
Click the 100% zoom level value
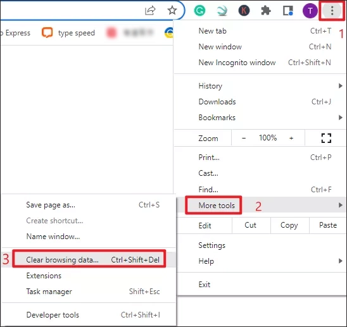(268, 138)
